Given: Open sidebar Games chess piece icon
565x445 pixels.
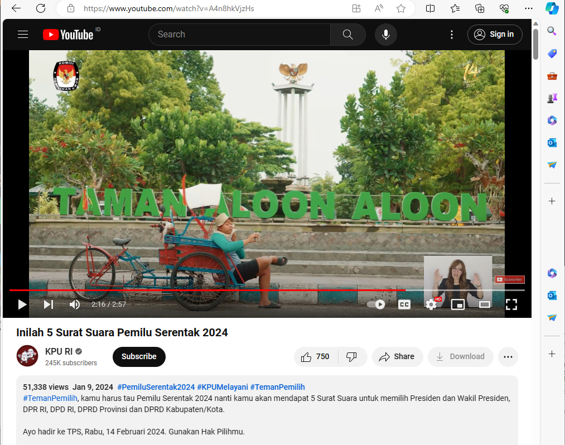Looking at the screenshot, I should pyautogui.click(x=552, y=98).
